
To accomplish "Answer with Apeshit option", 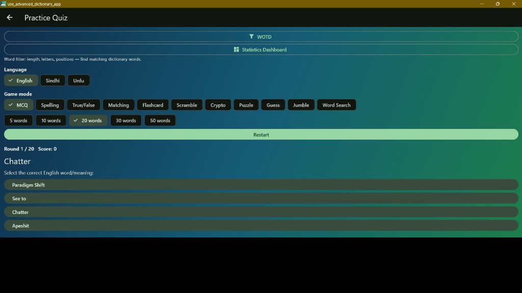I will (261, 226).
